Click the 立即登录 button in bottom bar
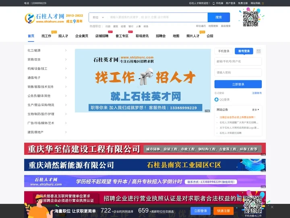The width and height of the screenshot is (290, 218). [x=201, y=211]
